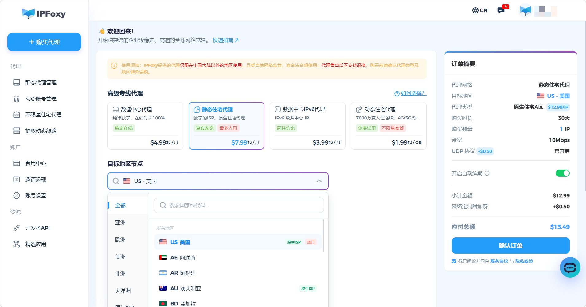586x307 pixels.
Task: Collapse the US - 美国 region dropdown
Action: point(319,181)
